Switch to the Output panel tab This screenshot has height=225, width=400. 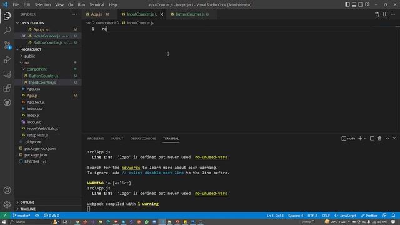(117, 138)
